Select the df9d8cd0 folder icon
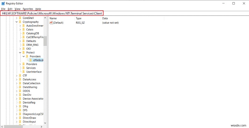 [x=31, y=60]
